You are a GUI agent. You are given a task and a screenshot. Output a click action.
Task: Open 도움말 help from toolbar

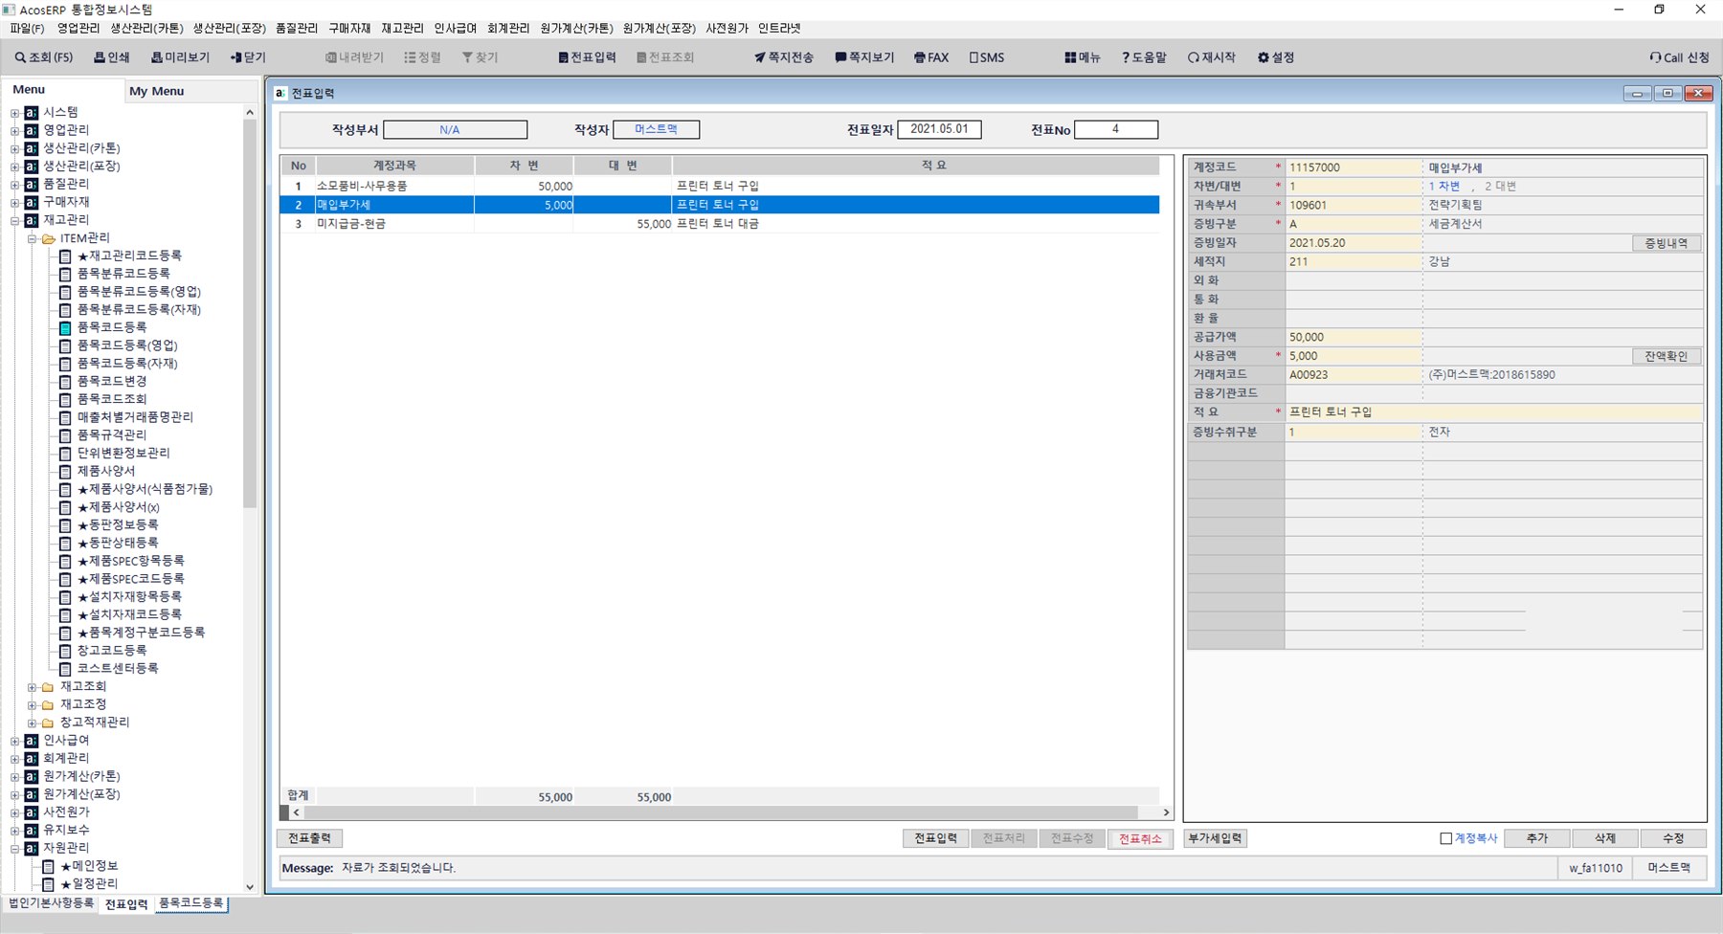[x=1144, y=57]
